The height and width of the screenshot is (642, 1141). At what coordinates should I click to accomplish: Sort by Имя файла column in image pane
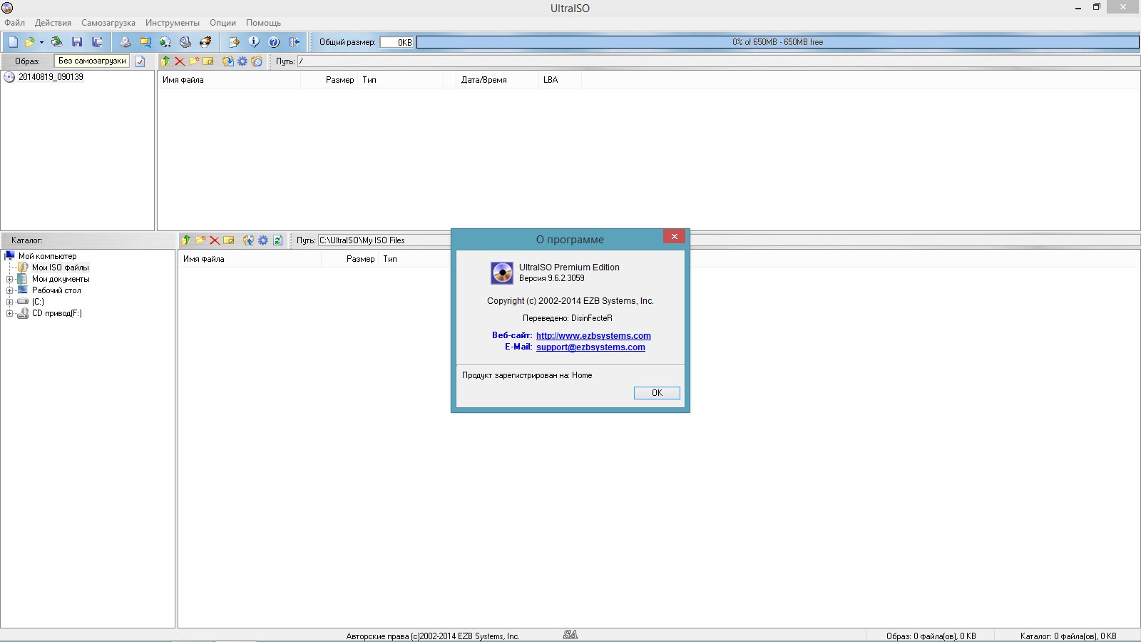(x=229, y=80)
